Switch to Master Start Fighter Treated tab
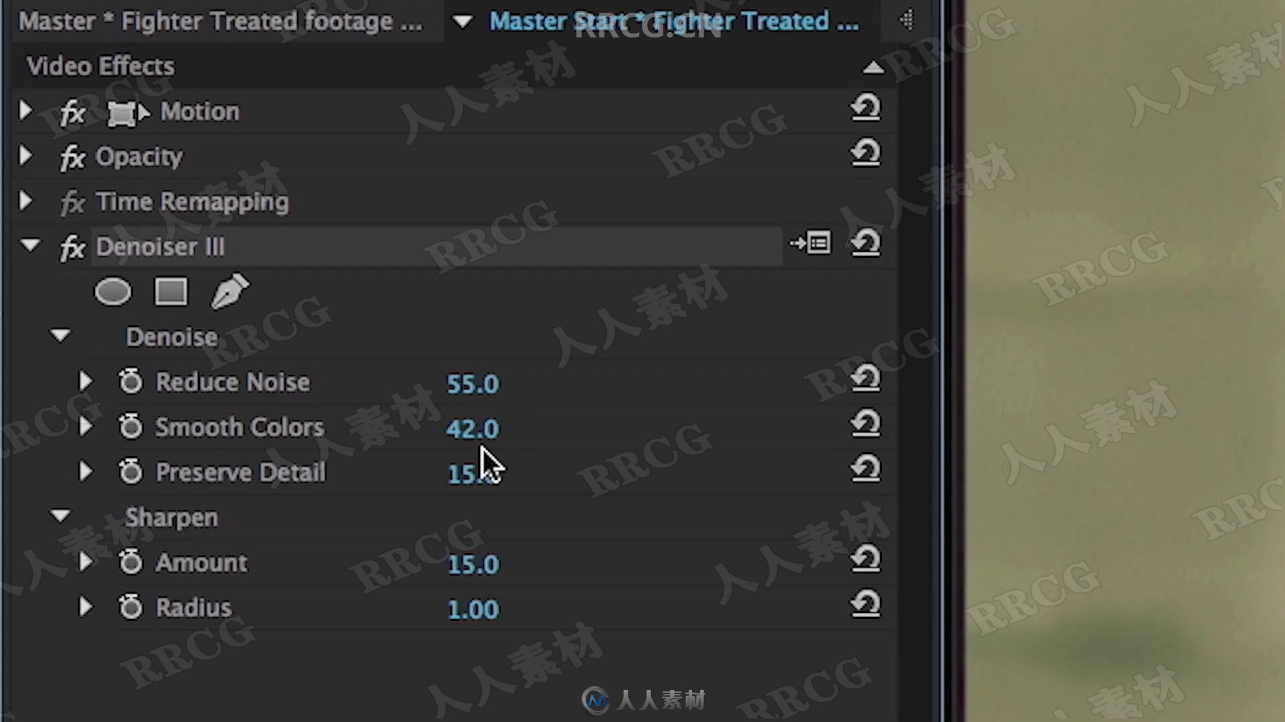 (673, 21)
